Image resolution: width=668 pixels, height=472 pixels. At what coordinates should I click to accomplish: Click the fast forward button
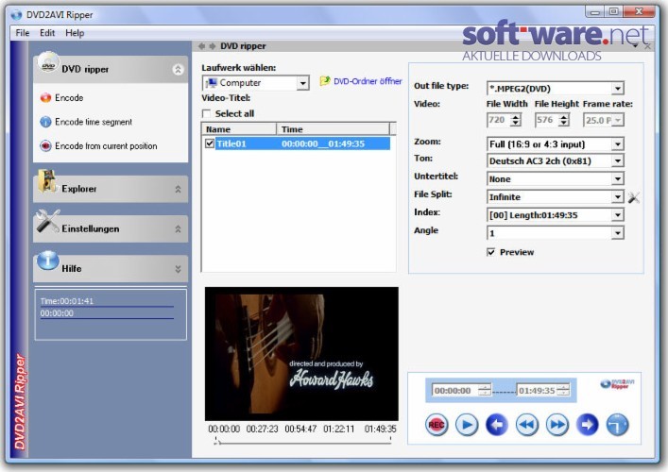pyautogui.click(x=557, y=425)
